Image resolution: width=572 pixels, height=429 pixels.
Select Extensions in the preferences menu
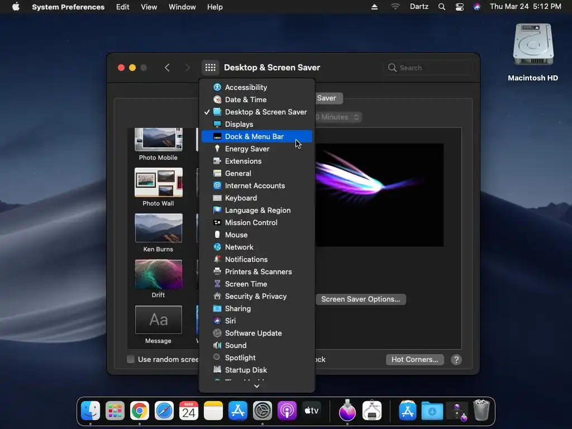pos(257,161)
